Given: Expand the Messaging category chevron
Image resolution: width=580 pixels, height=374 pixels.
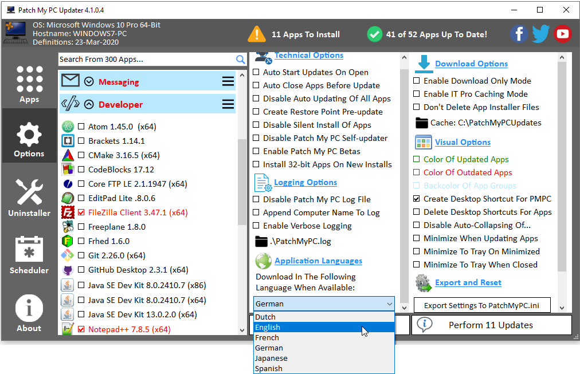Looking at the screenshot, I should click(x=89, y=82).
